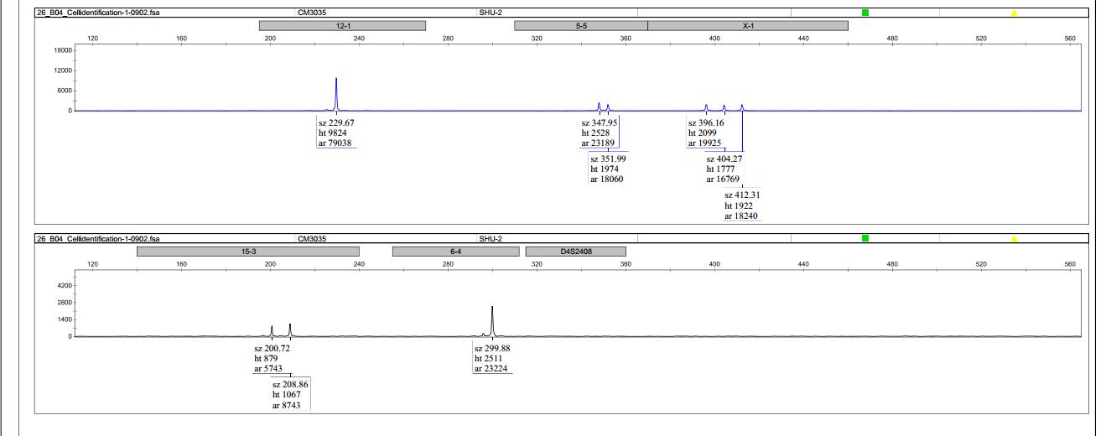Click the y-axis value 1400

(63, 319)
